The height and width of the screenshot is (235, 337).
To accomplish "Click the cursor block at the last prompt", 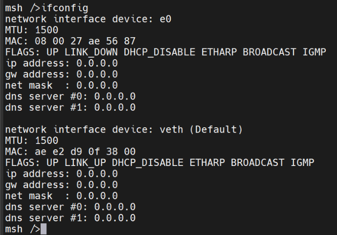I will (44, 229).
